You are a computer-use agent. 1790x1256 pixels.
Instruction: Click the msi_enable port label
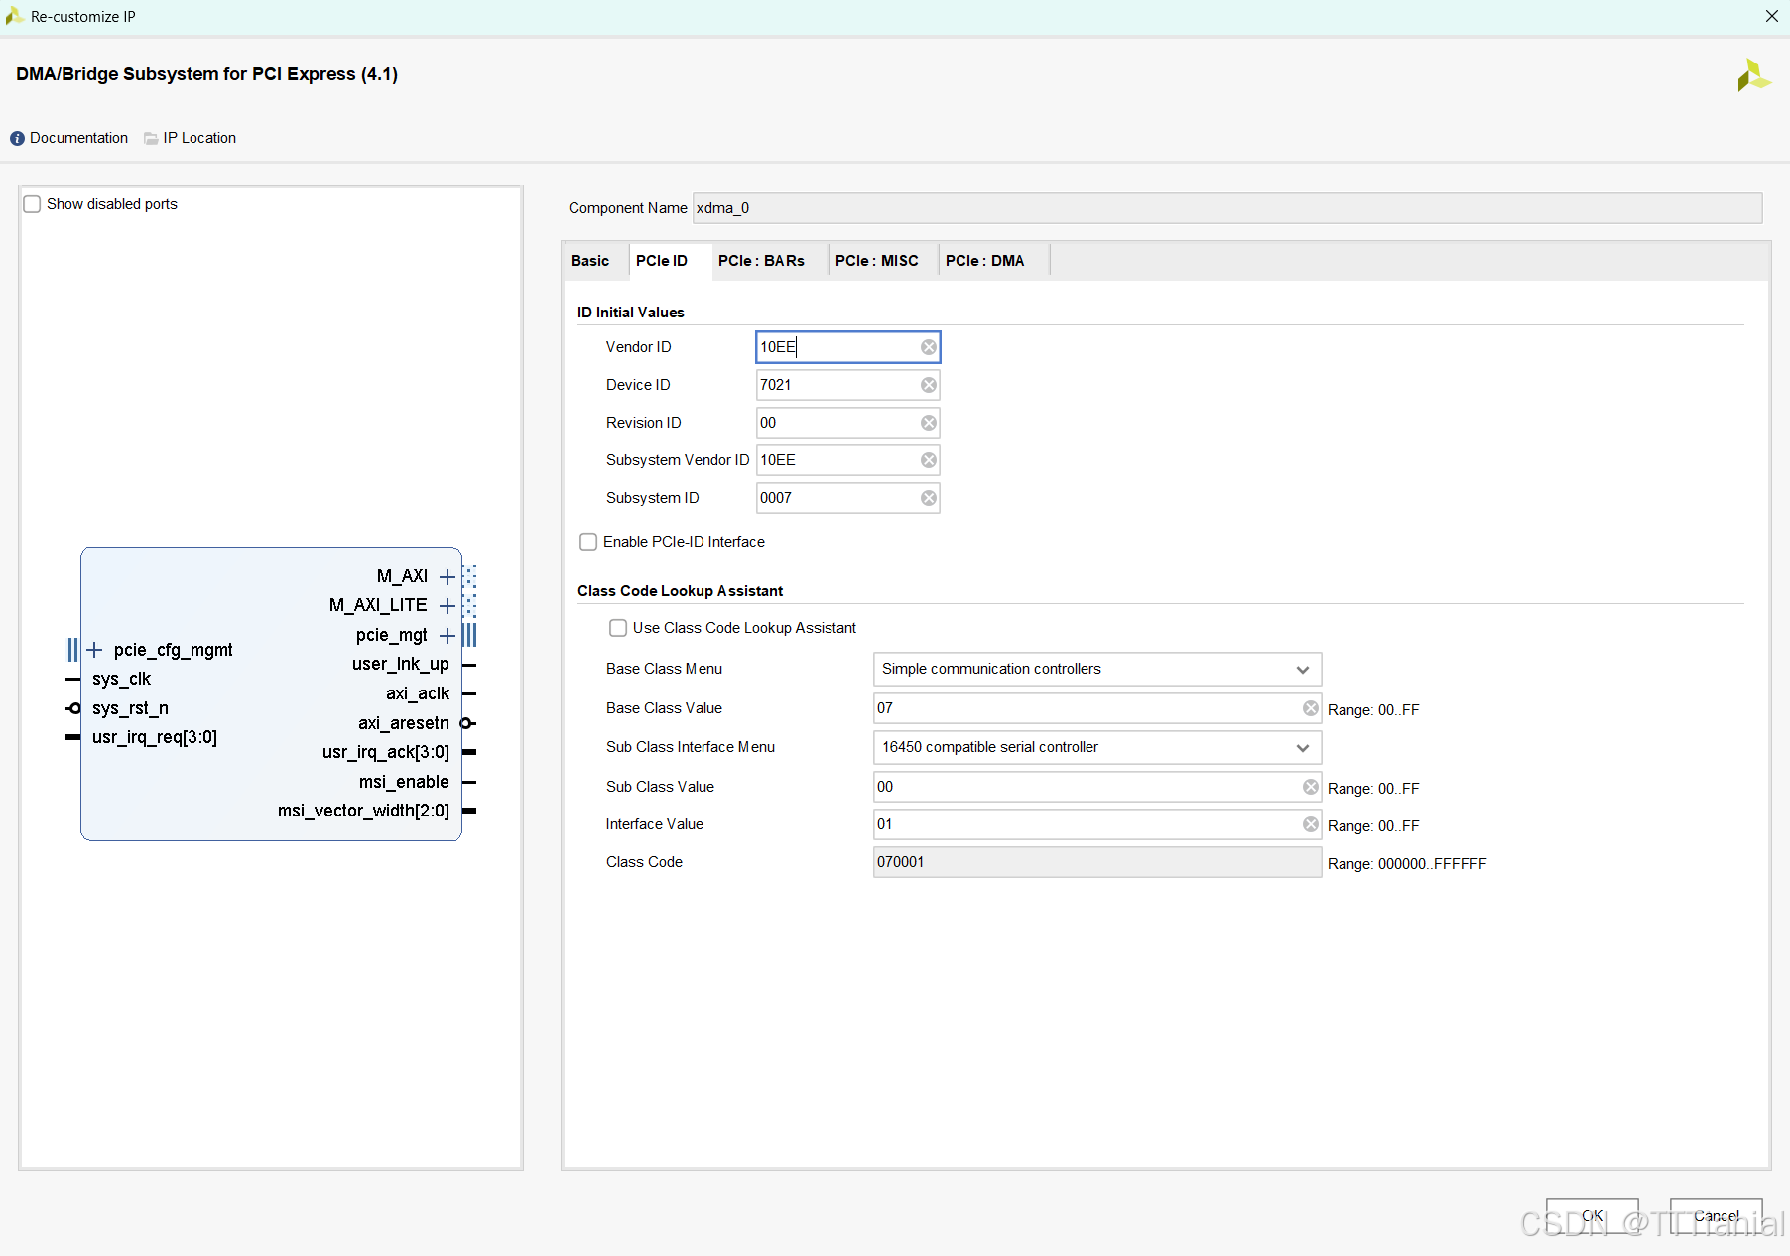coord(404,782)
